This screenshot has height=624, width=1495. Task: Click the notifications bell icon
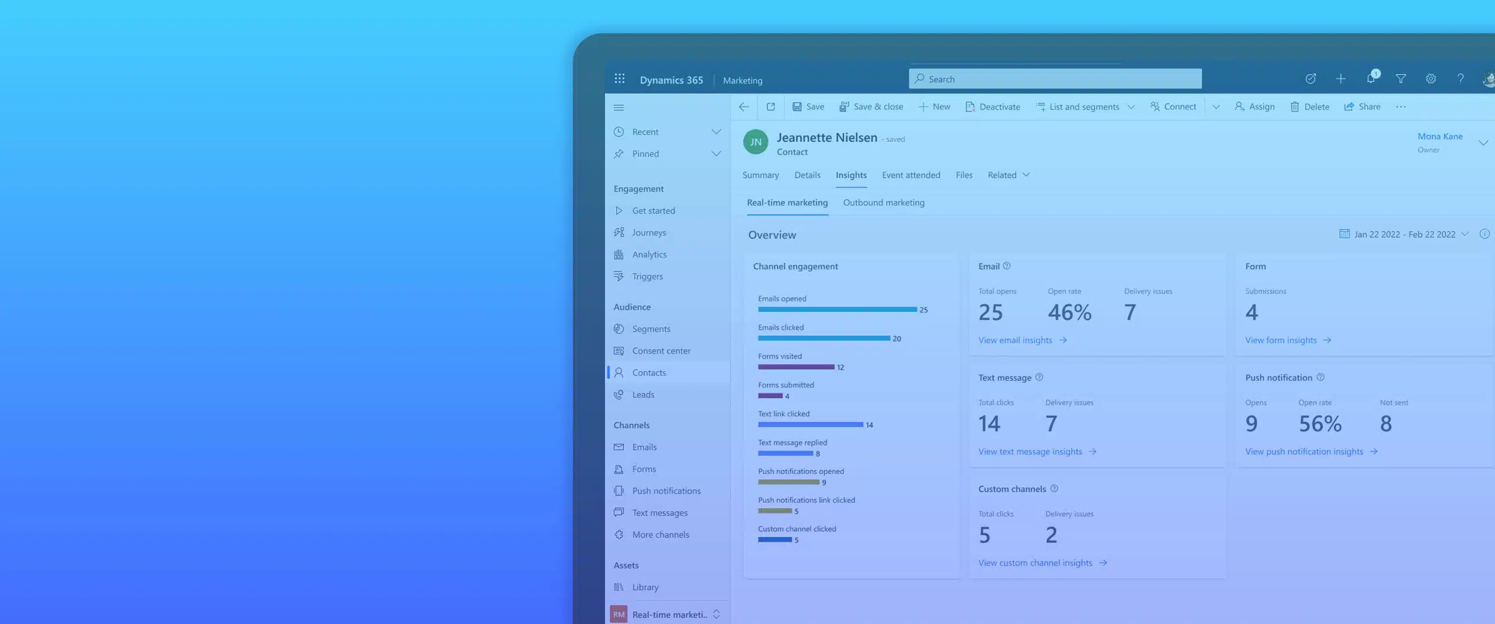[1371, 79]
